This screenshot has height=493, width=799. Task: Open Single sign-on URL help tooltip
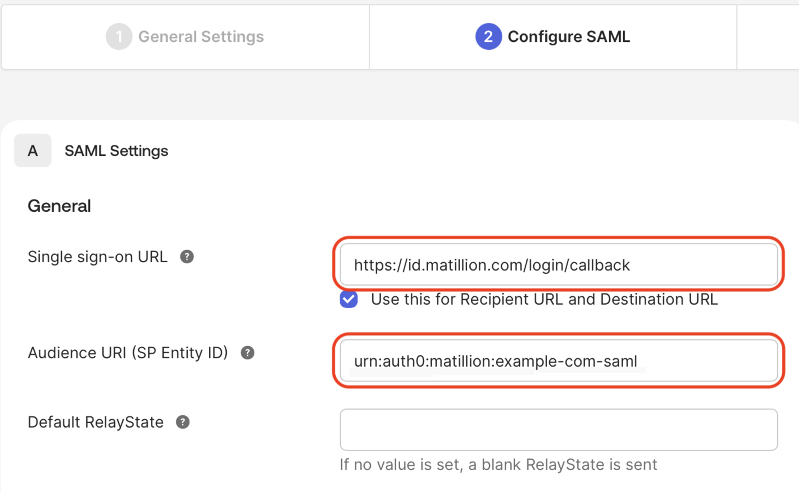187,257
